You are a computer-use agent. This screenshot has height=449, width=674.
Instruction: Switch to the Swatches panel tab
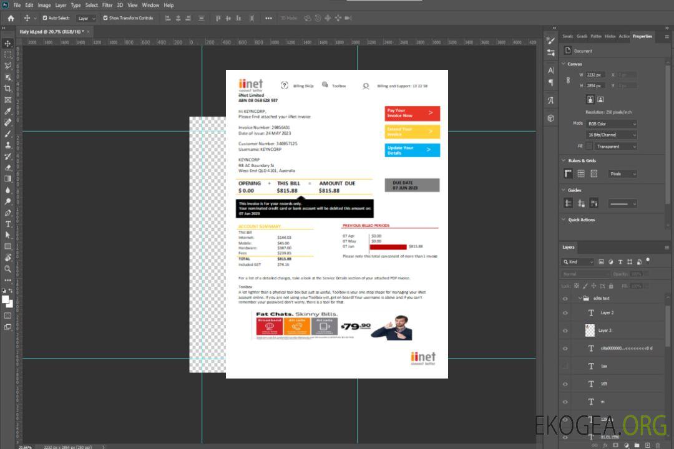click(567, 36)
